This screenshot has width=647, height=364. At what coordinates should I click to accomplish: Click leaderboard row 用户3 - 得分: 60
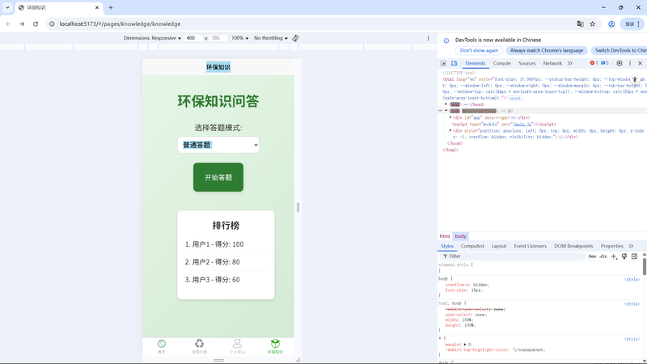pos(226,280)
